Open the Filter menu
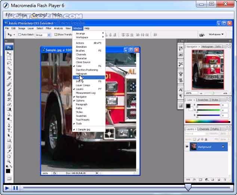Screen dimensions: 237x195 (x=49, y=28)
